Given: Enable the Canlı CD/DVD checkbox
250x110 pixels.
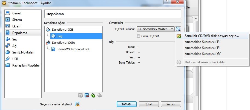Looking at the screenshot, I should click(138, 36).
